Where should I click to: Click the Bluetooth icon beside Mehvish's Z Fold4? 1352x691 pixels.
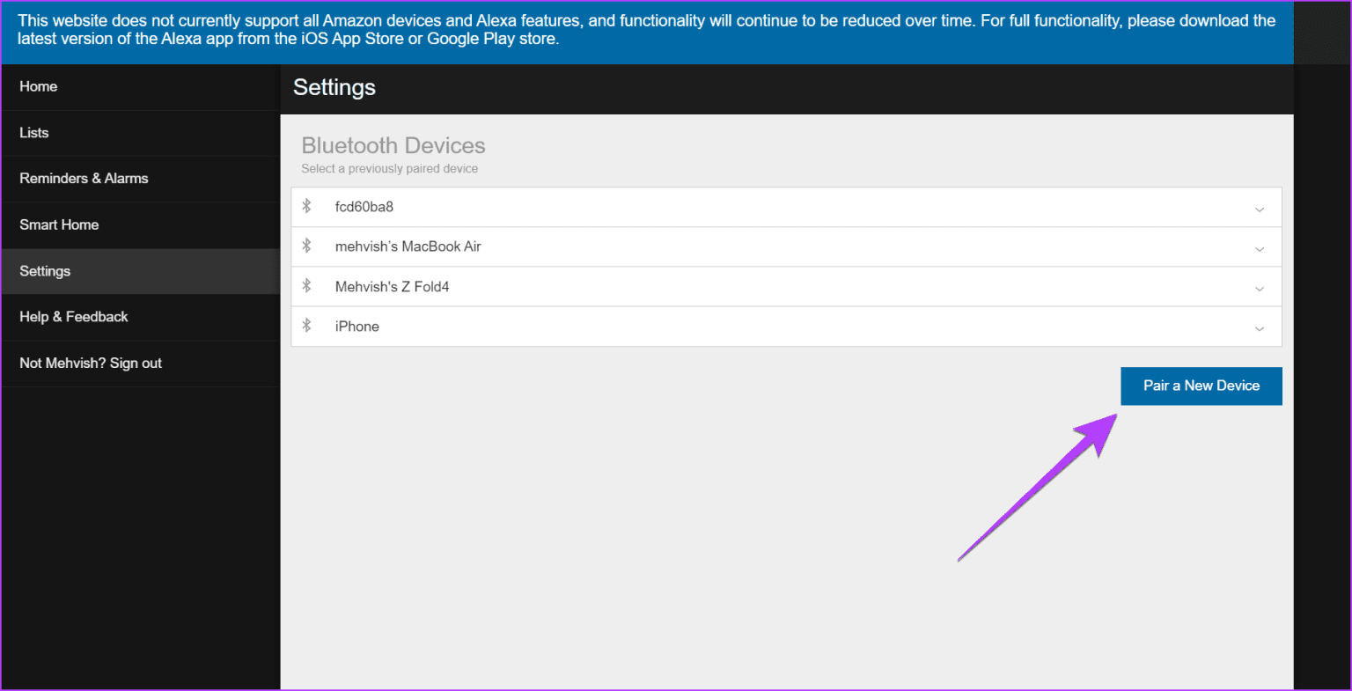point(307,286)
